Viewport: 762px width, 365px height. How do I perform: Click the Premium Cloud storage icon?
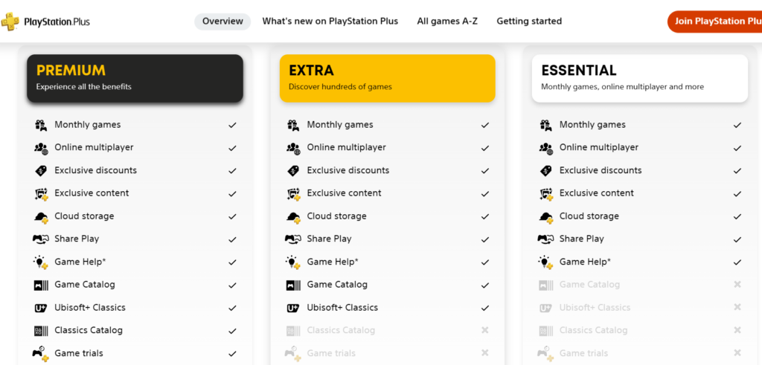[41, 217]
